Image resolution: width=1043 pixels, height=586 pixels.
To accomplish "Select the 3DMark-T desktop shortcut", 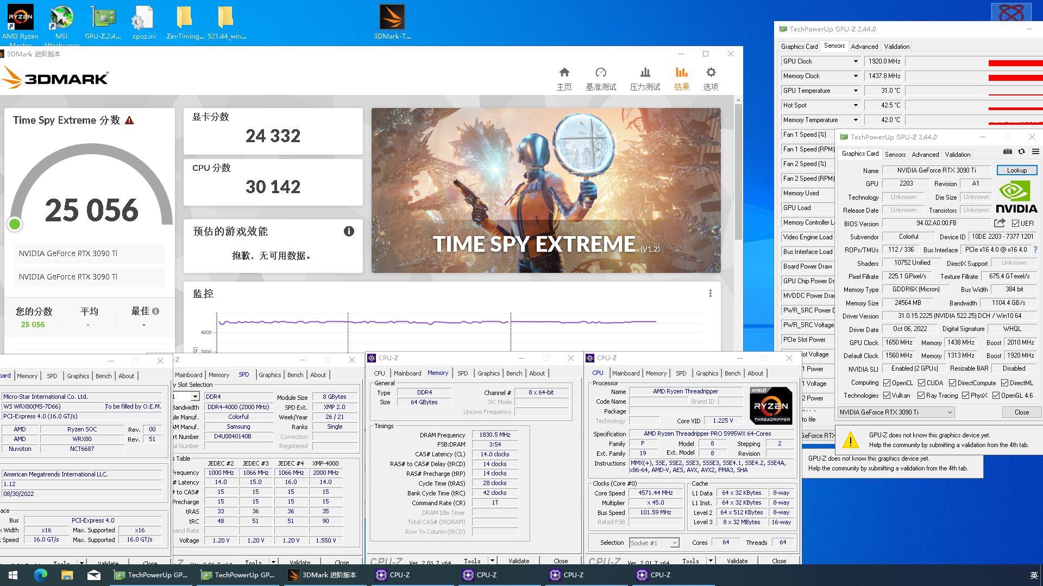I will [392, 23].
